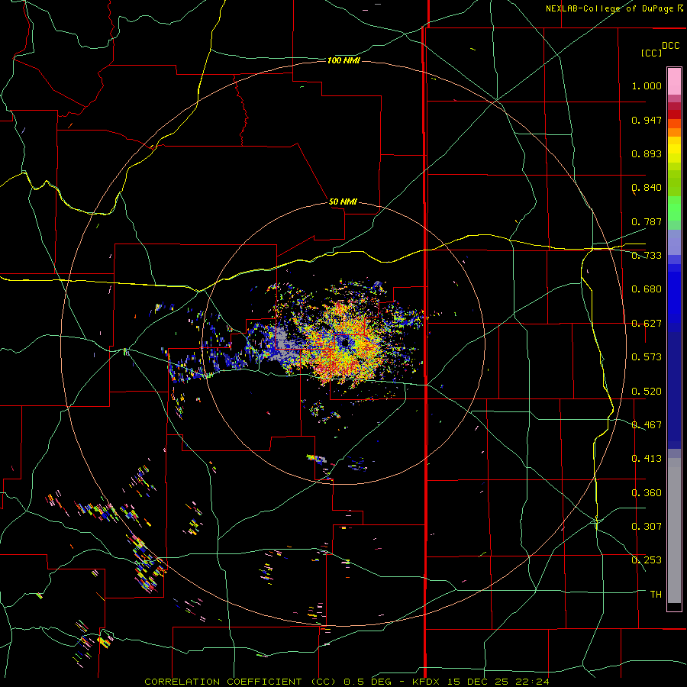The width and height of the screenshot is (687, 687).
Task: Click the 0.307 scale value
Action: tap(647, 527)
